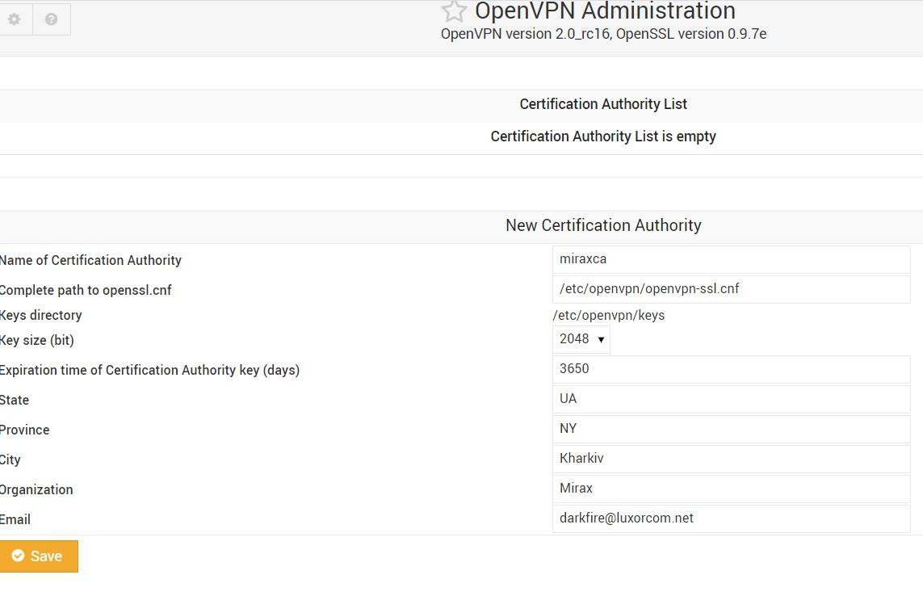Screen dimensions: 923x596
Task: Click the 'Complete path to openssl.cnf' label
Action: tap(86, 291)
